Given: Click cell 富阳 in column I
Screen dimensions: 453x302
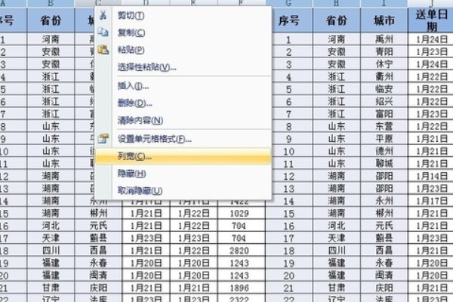Looking at the screenshot, I should point(384,113).
